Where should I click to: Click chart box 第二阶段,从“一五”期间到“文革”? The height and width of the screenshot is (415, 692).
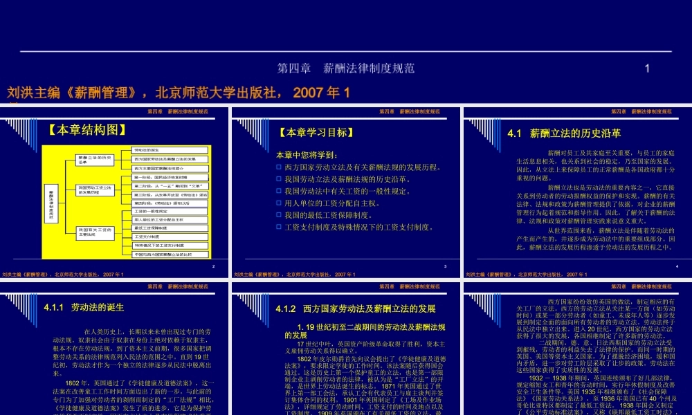click(x=170, y=186)
